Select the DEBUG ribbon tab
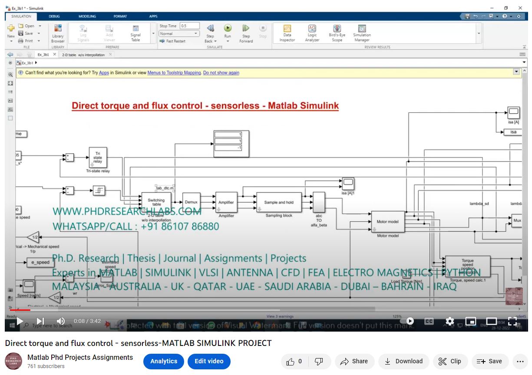 click(54, 16)
